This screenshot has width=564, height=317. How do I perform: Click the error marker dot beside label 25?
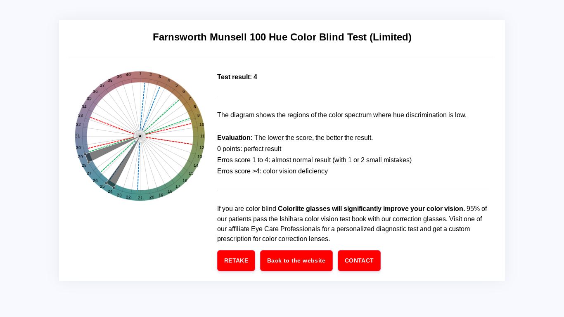106,183
